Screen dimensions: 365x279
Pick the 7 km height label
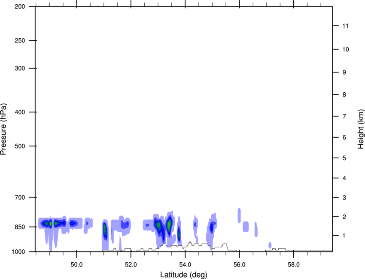tap(344, 116)
